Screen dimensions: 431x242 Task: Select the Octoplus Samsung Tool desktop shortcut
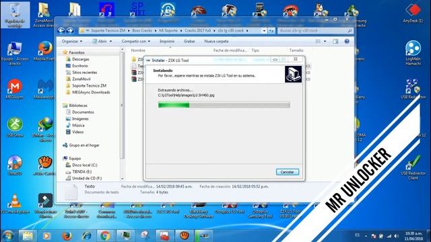point(260,210)
